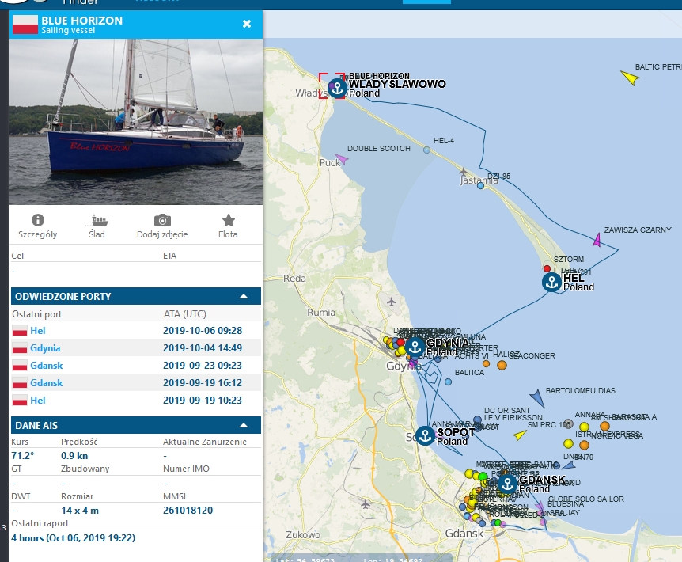Close the BLUE HORIZON vessel panel
Screen dimensions: 682x562
pos(247,24)
